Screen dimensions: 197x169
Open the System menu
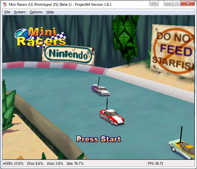click(x=20, y=12)
